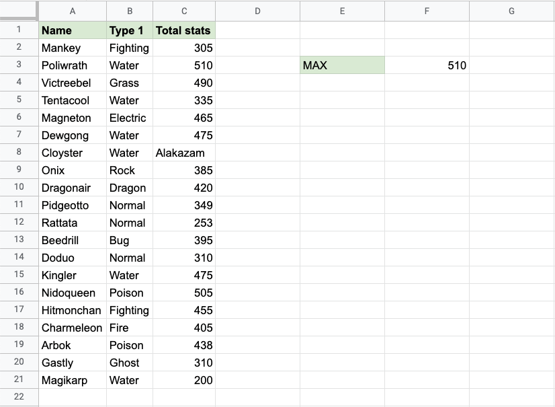Click the Alakazam cell in column C
This screenshot has width=555, height=407.
(184, 153)
